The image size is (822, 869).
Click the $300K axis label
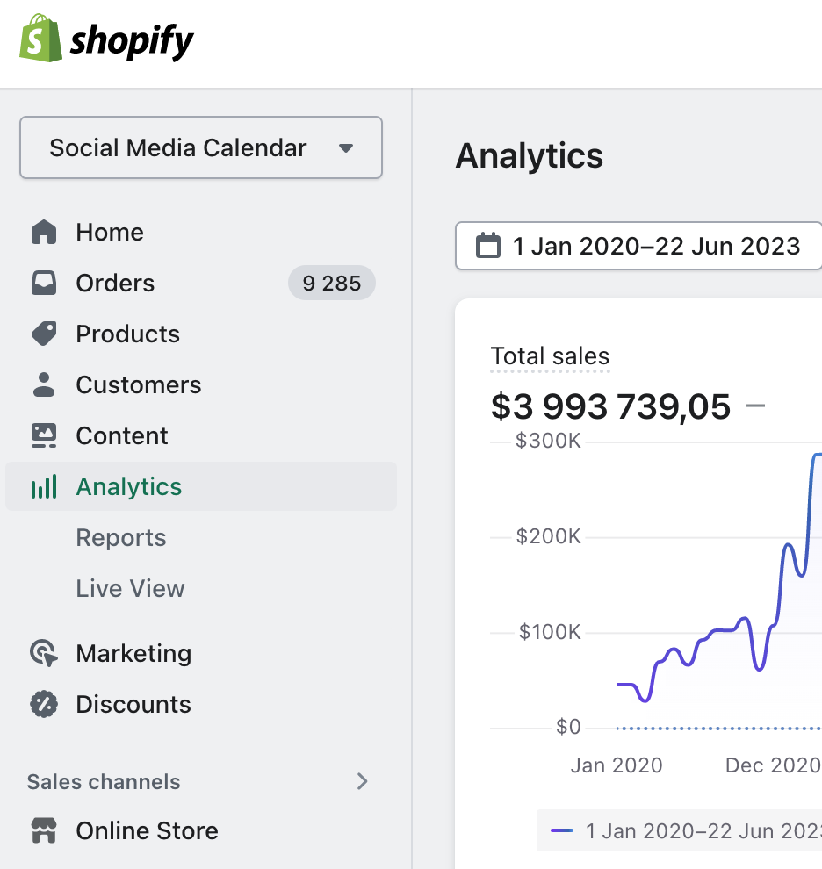pos(548,442)
